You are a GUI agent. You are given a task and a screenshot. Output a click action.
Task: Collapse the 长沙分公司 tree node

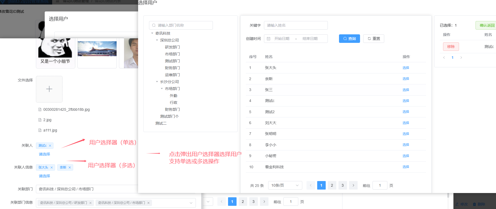[x=157, y=82]
